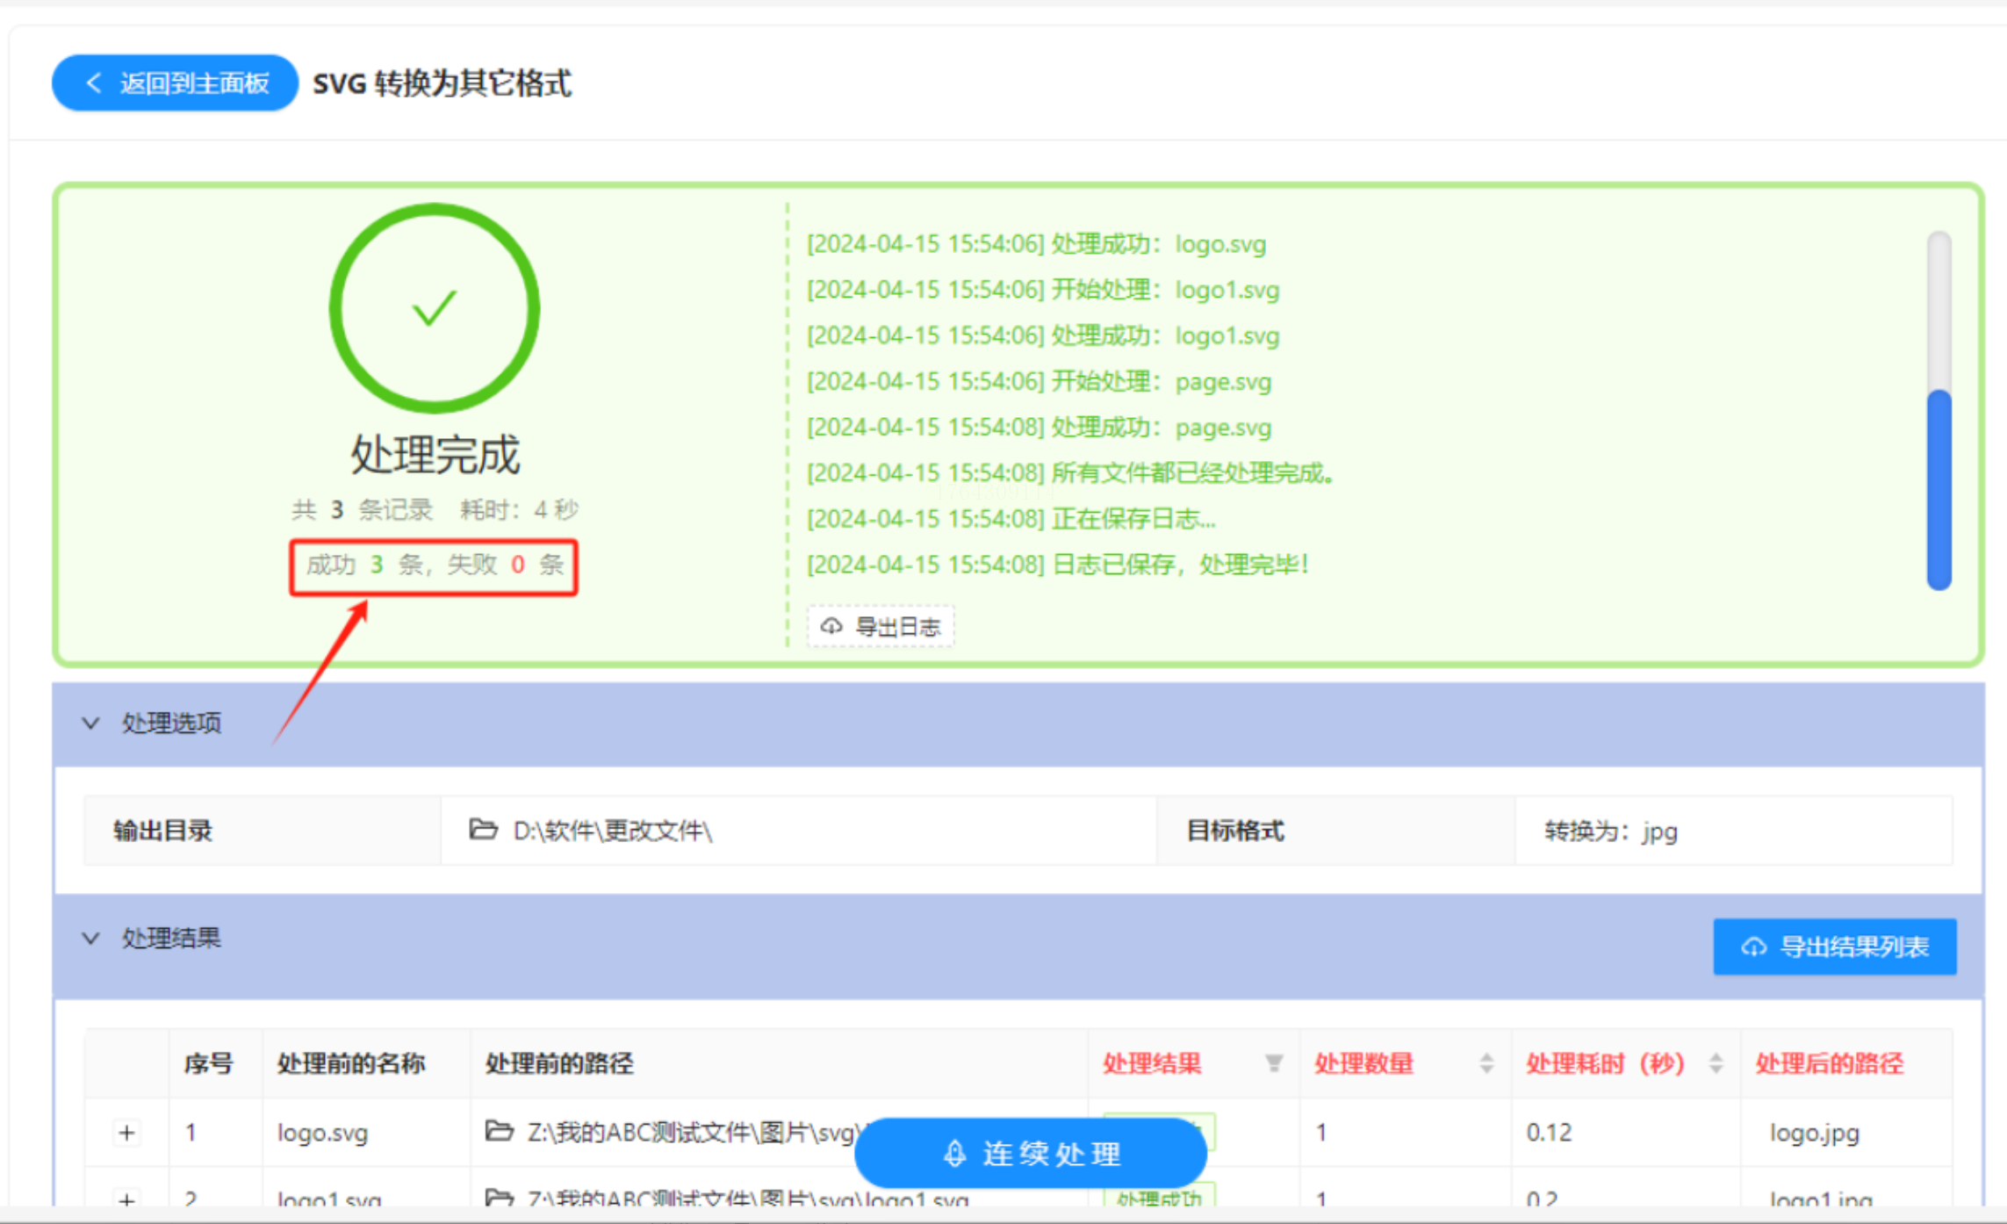Click cloud icon on 导出结果列表 button

click(1753, 947)
